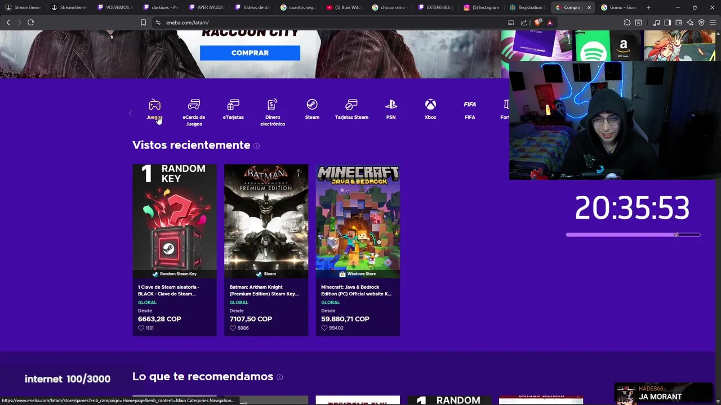Open the browser hamburger menu
This screenshot has height=405, width=721.
click(713, 22)
